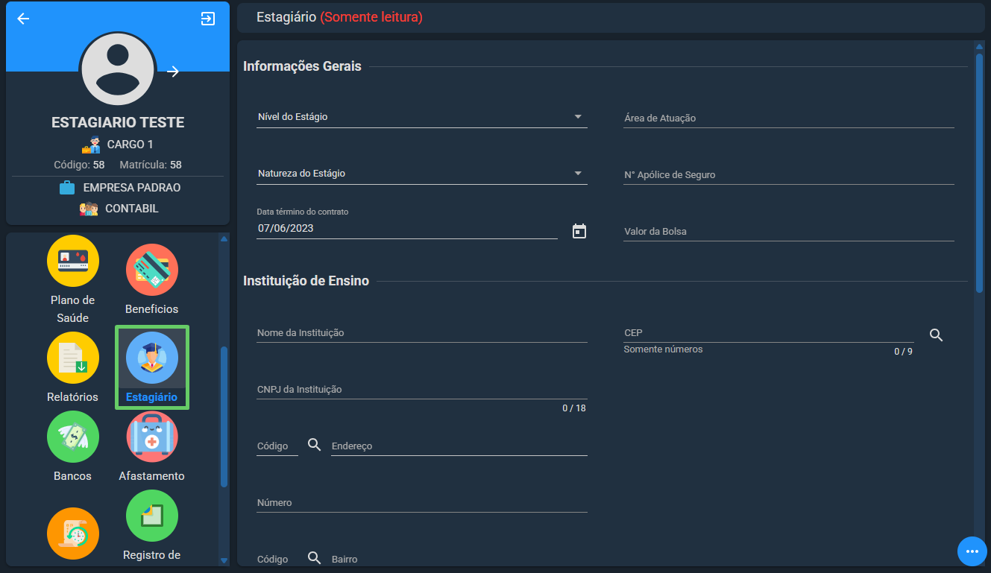Open the Bancos icon
This screenshot has height=573, width=991.
click(73, 437)
